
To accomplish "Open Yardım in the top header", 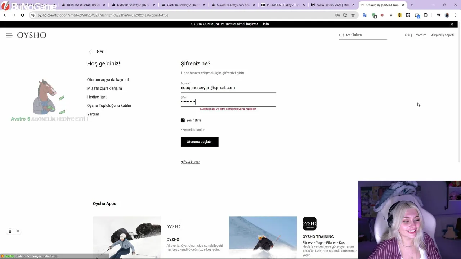I will (x=421, y=35).
